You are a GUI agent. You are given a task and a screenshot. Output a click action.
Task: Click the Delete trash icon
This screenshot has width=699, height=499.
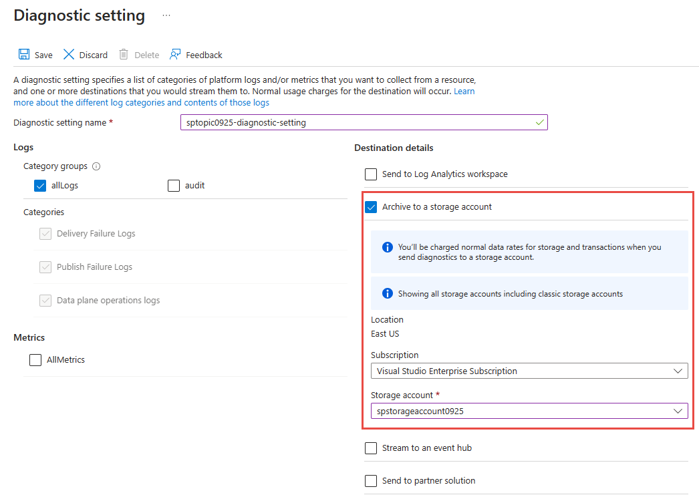pyautogui.click(x=123, y=54)
